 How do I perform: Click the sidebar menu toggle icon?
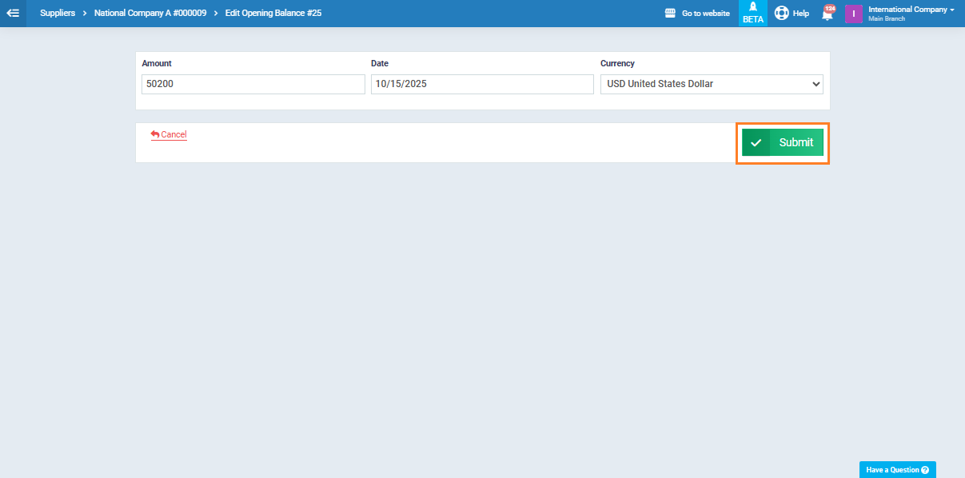coord(13,13)
